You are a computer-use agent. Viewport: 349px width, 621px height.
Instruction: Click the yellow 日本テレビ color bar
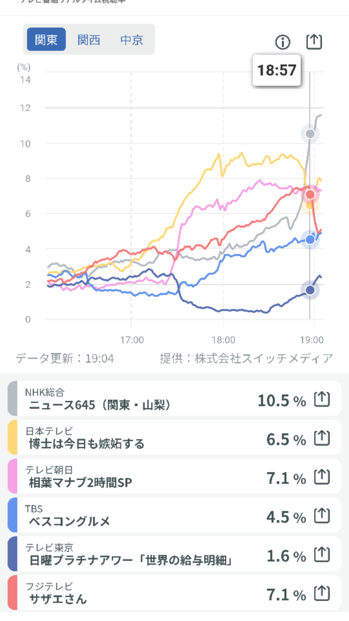[12, 437]
